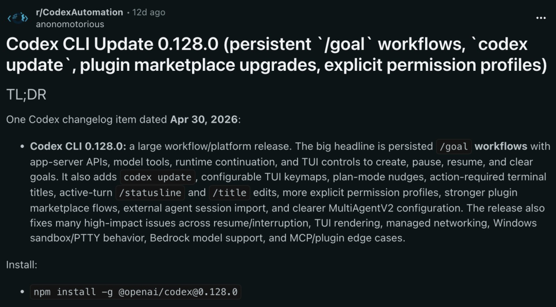Click the r/CodexAutomation community avatar icon
This screenshot has height=307, width=556.
18,17
